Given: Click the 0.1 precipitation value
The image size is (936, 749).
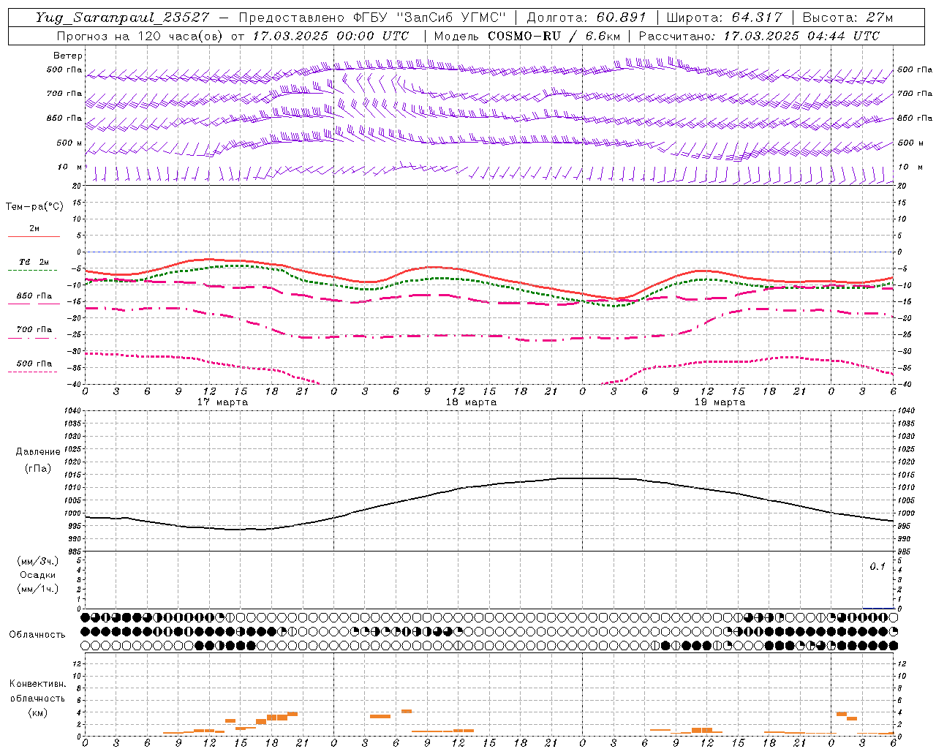Looking at the screenshot, I should point(877,567).
